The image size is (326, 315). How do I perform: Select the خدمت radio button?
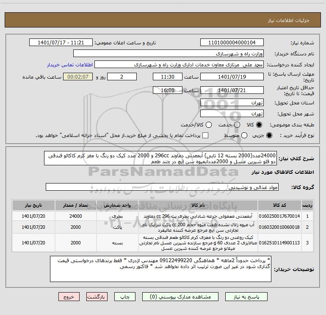tap(237, 125)
